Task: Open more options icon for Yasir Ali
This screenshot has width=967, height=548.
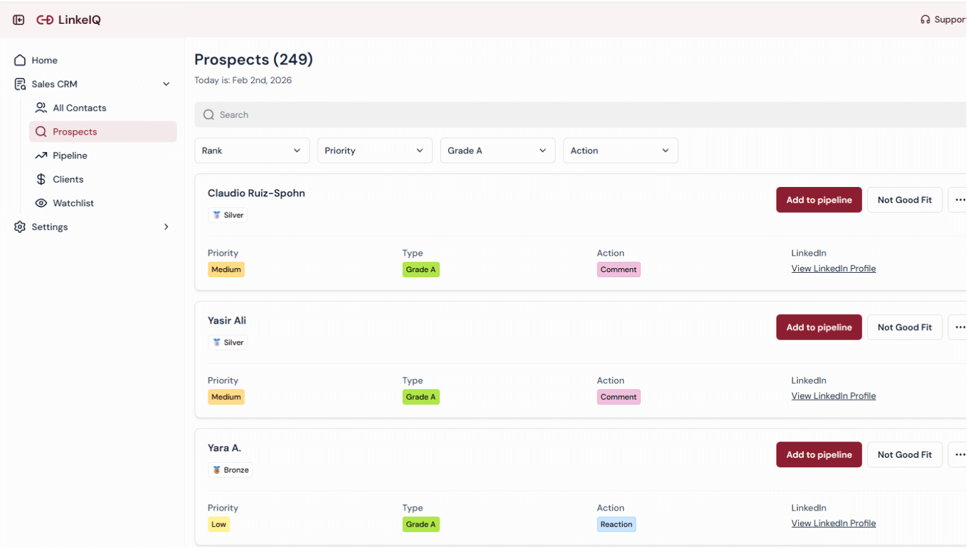Action: coord(959,328)
